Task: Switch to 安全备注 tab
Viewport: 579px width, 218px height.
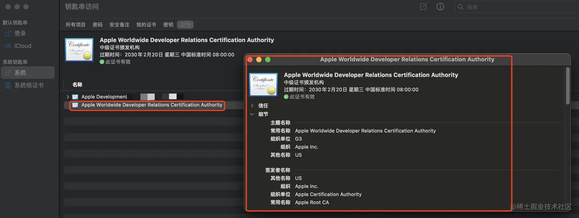Action: (x=119, y=25)
